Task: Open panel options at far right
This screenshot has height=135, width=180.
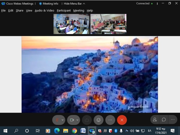Action: [x=173, y=120]
